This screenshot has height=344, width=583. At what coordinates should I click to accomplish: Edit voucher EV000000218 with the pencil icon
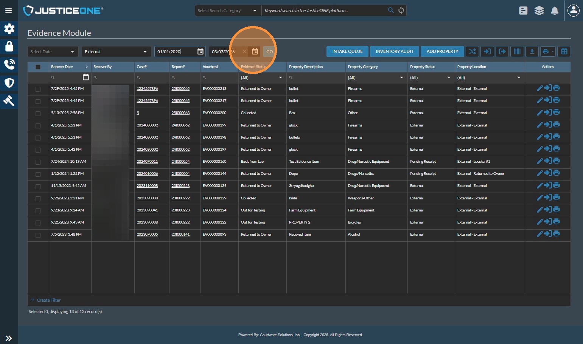540,88
